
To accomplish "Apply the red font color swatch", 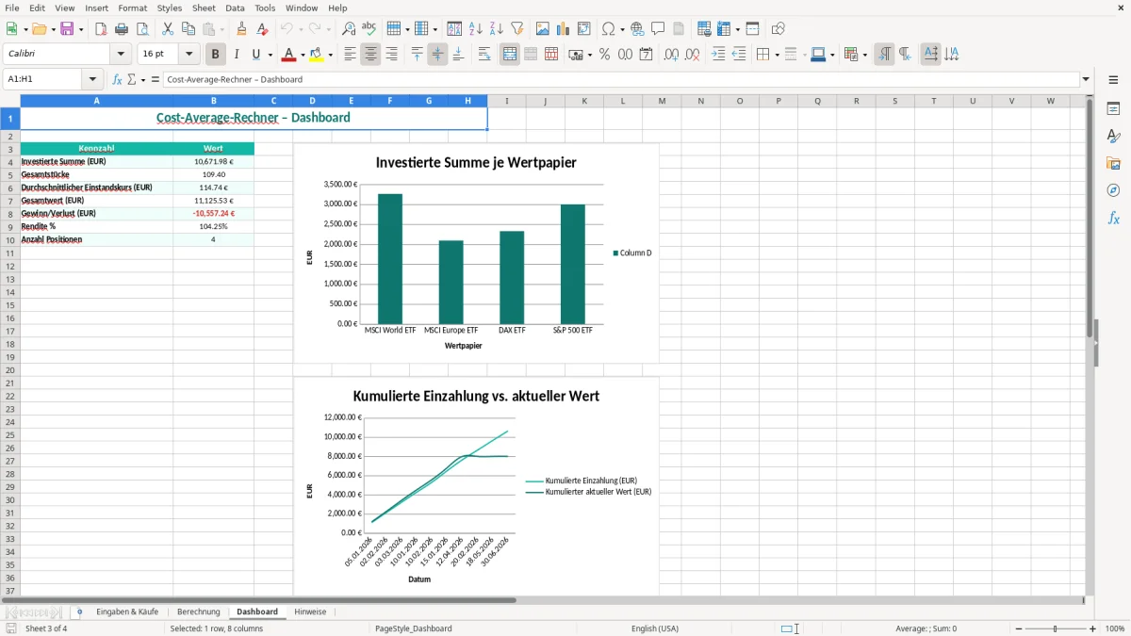I will pos(290,55).
